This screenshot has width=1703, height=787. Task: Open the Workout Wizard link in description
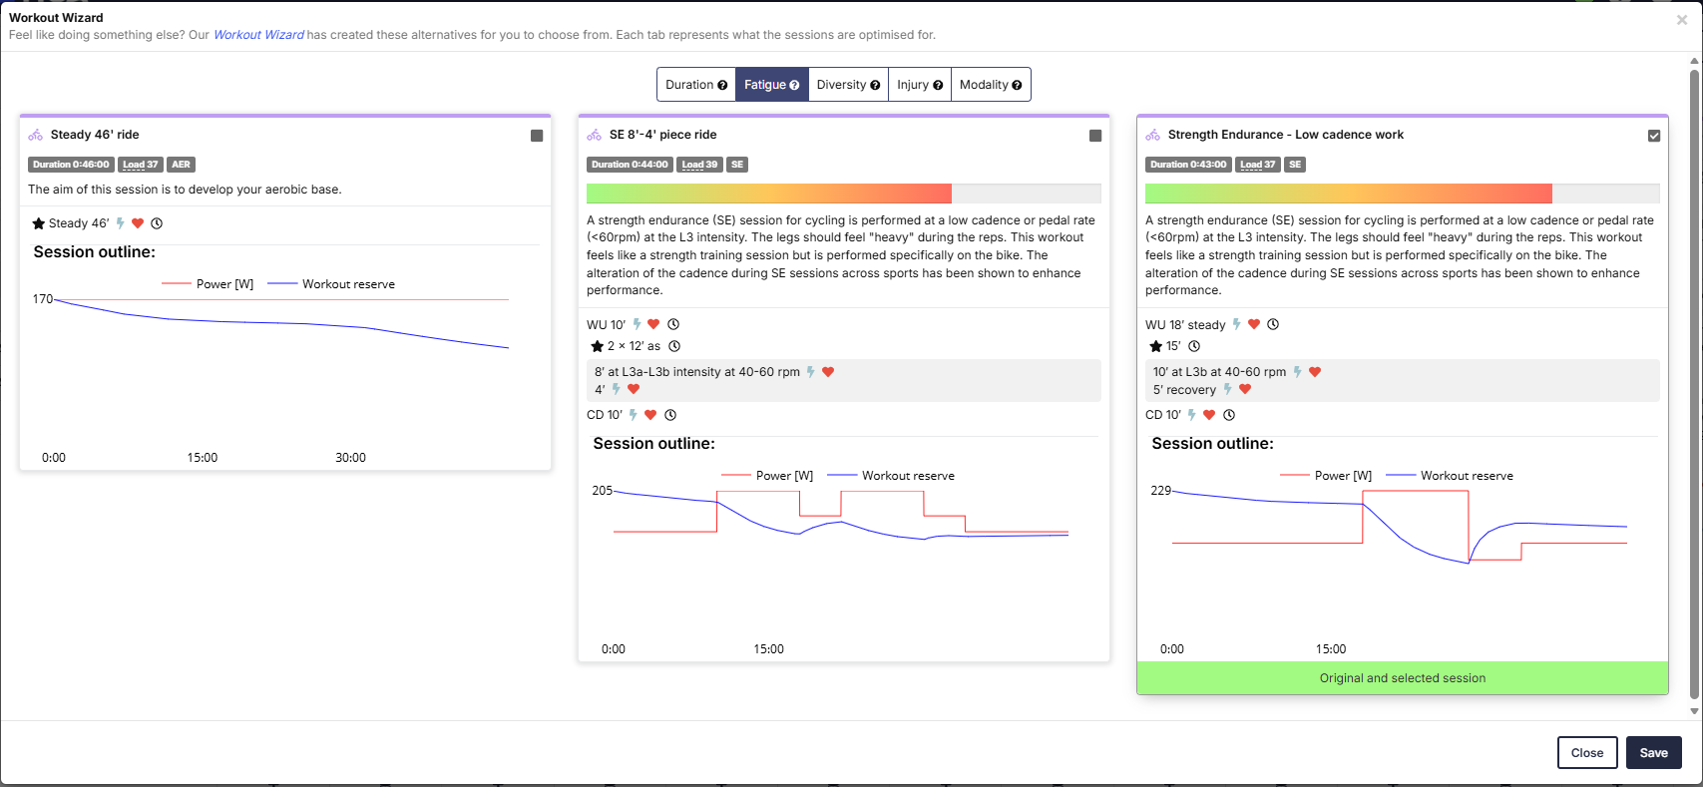[x=258, y=35]
